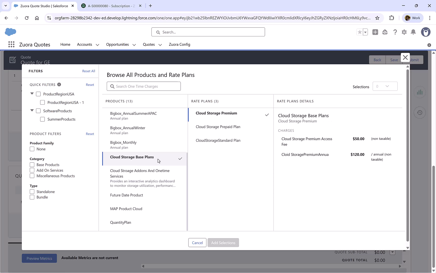This screenshot has height=273, width=436.
Task: Click the Search One Time Charges field
Action: click(143, 86)
